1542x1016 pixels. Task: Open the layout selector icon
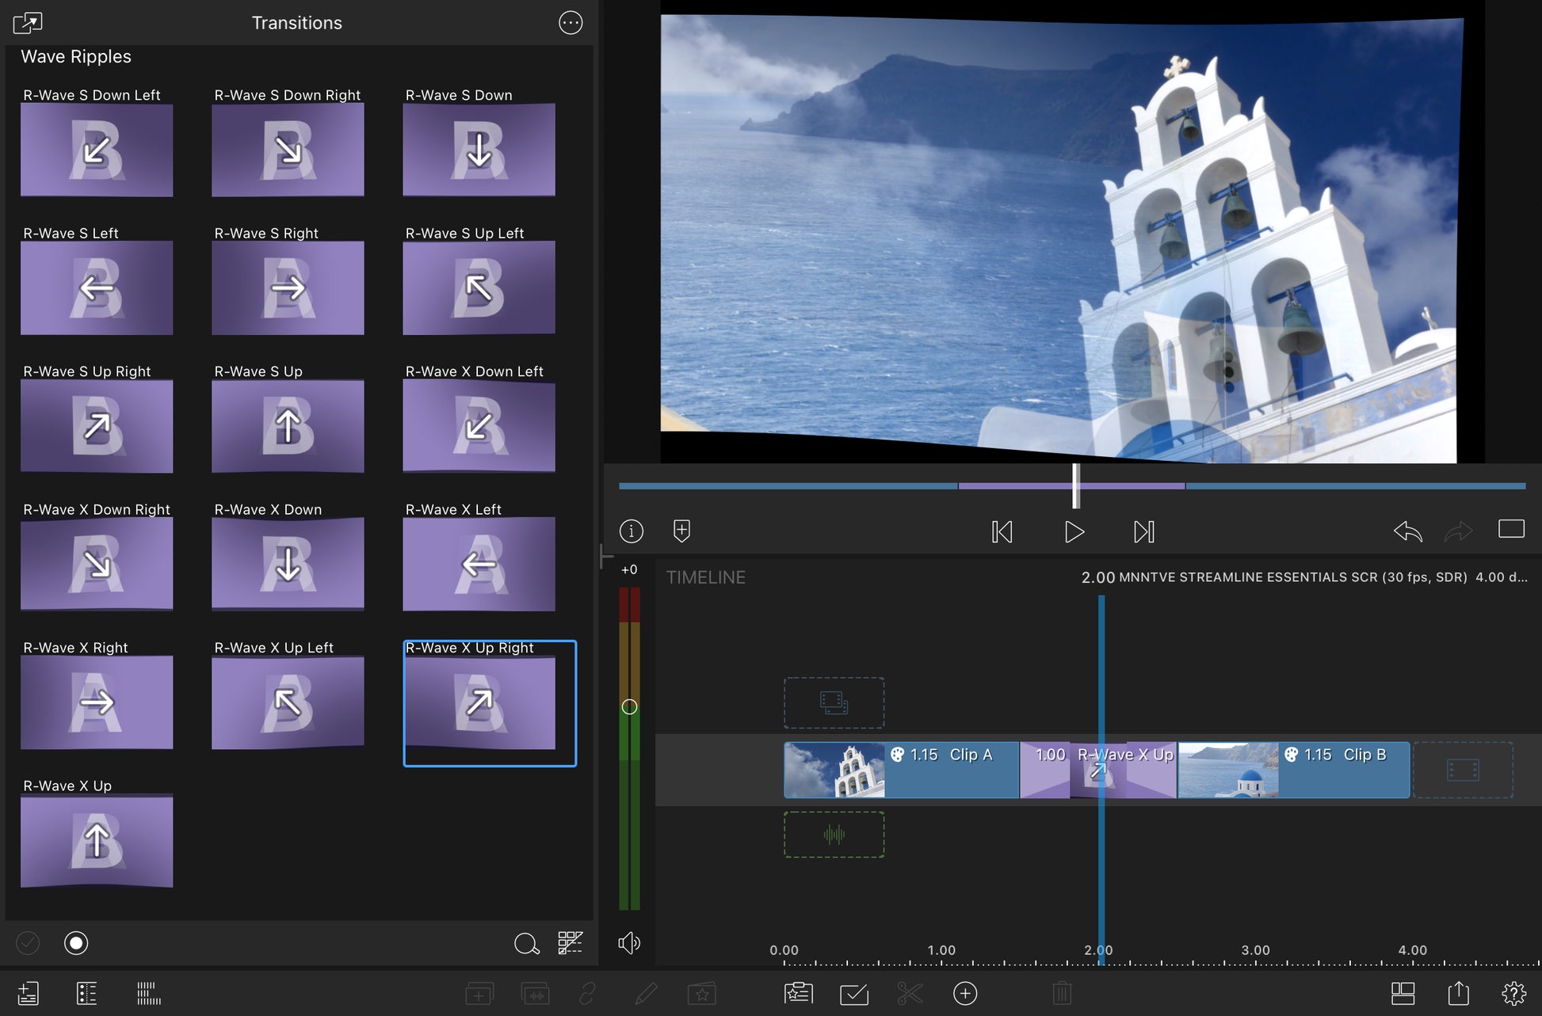1403,993
